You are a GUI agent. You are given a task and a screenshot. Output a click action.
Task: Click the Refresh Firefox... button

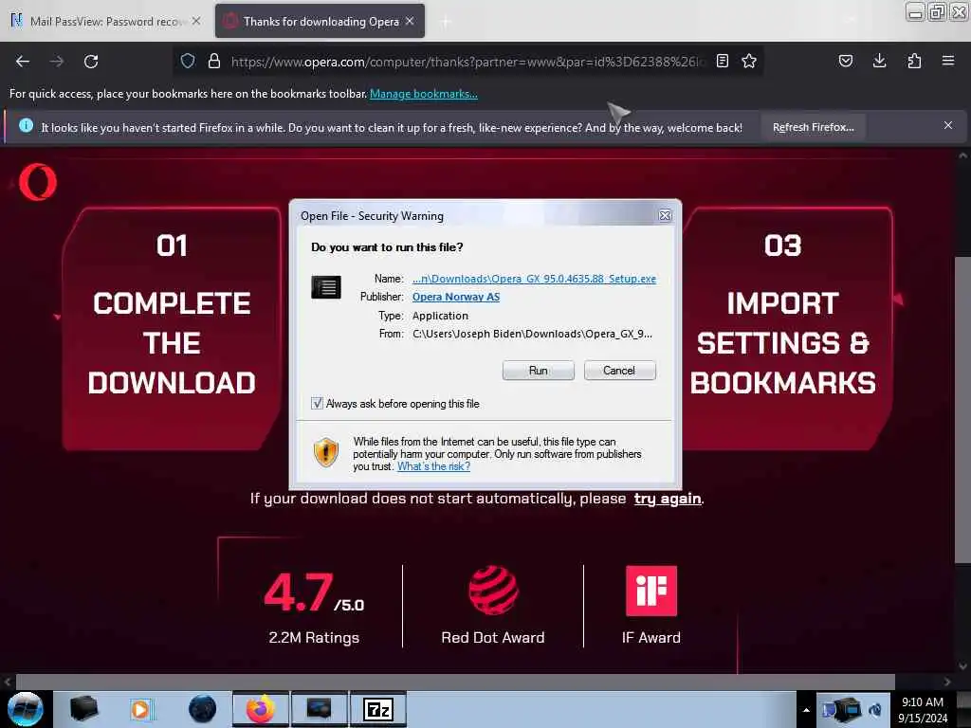tap(813, 128)
